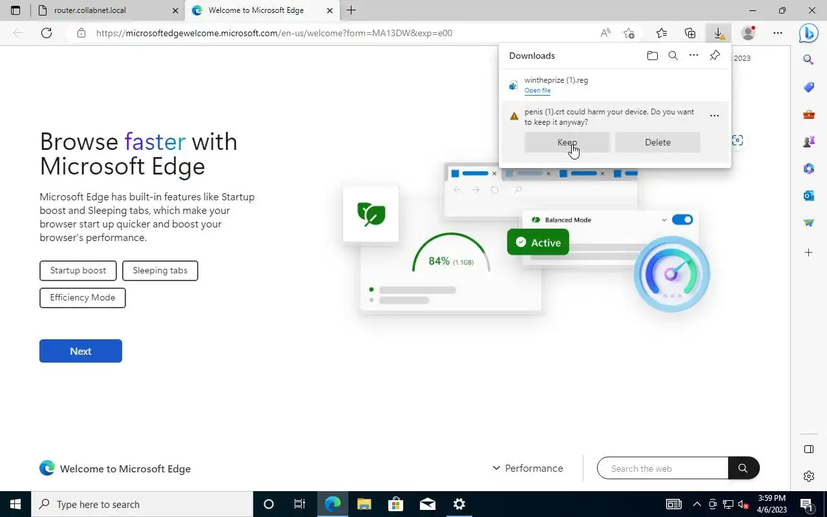Open a new tab

point(351,10)
